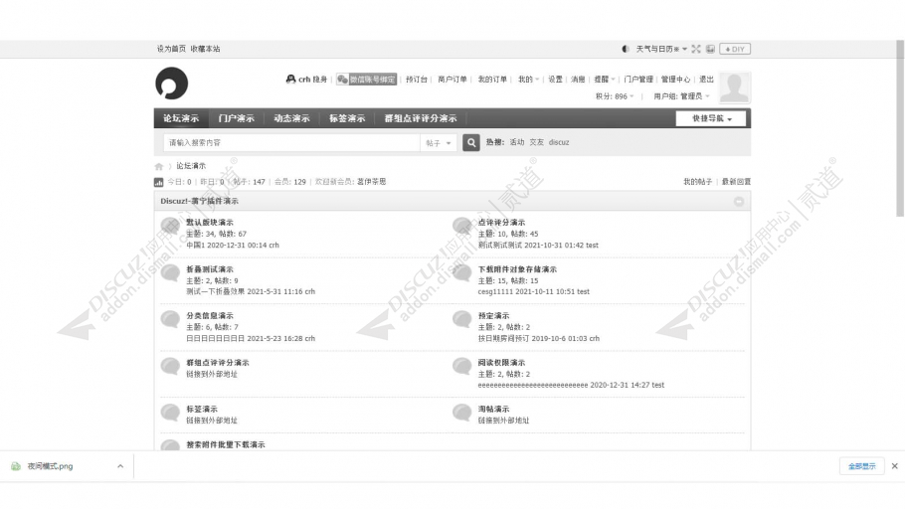Click the 设为首页 link
Image resolution: width=905 pixels, height=509 pixels.
tap(171, 49)
